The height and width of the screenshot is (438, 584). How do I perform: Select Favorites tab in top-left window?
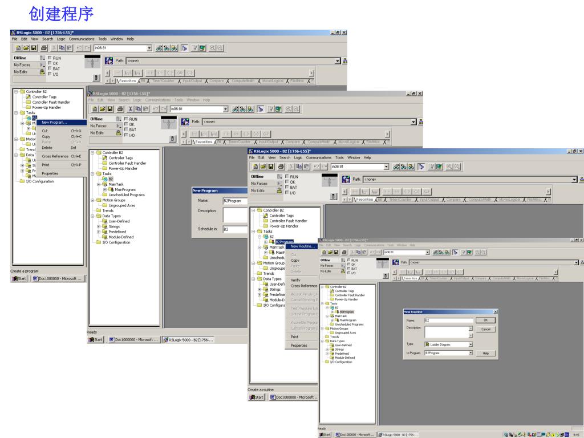pos(128,81)
